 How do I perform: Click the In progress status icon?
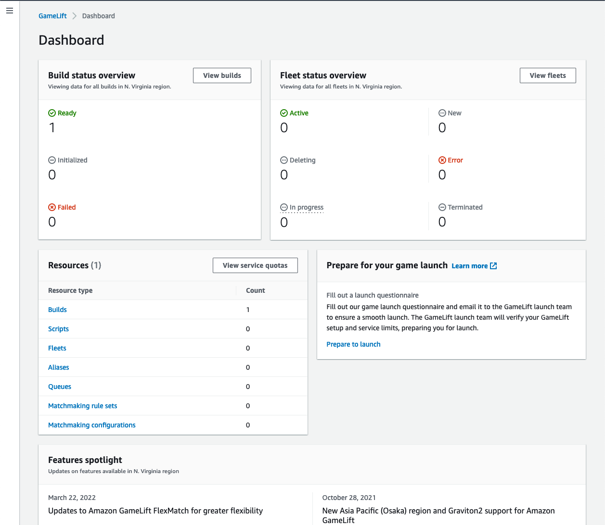pos(283,207)
